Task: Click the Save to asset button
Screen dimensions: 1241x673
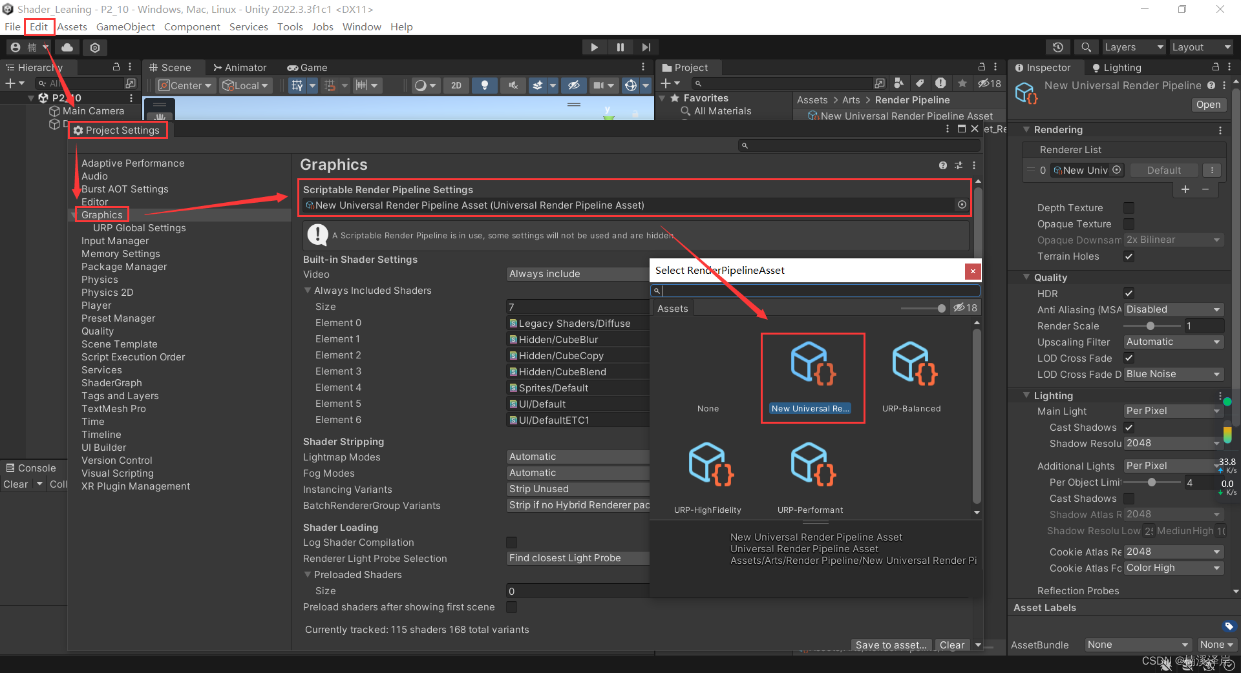Action: click(x=891, y=645)
